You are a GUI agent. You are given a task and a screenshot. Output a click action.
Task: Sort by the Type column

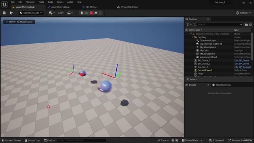[x=236, y=30]
